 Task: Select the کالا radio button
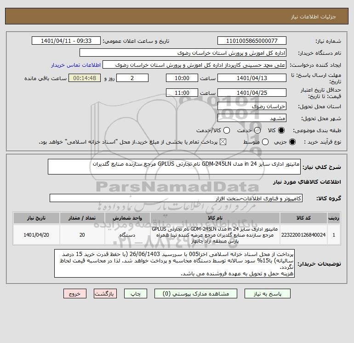tap(281, 130)
